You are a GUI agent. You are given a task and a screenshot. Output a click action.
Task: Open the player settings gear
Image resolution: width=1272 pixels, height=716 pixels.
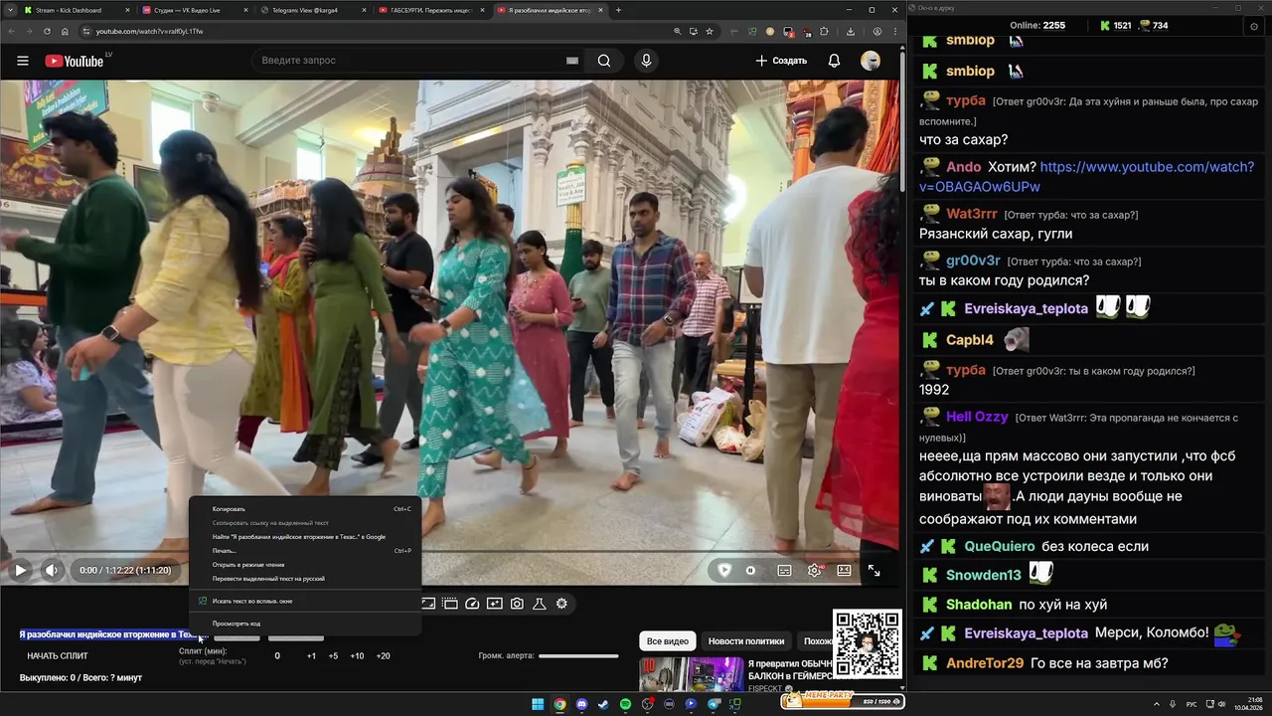click(x=815, y=570)
